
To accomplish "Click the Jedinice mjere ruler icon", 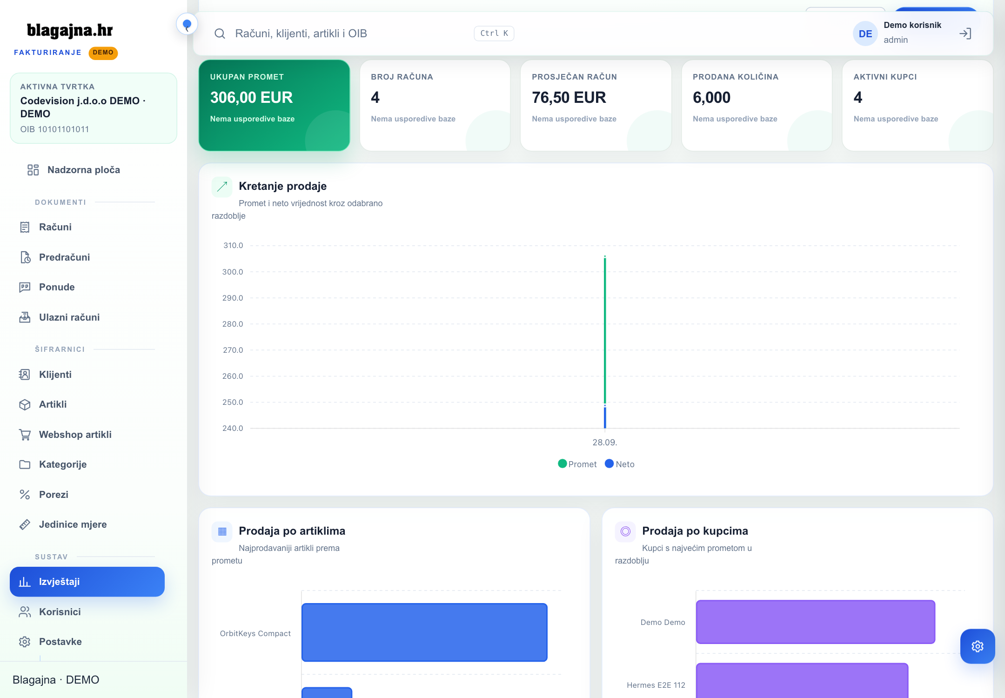I will point(25,524).
